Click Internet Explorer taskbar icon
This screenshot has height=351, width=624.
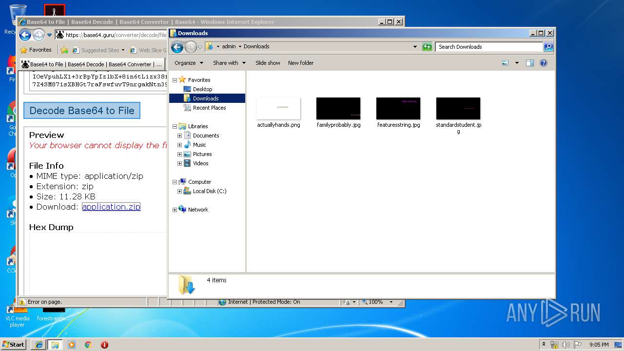39,345
